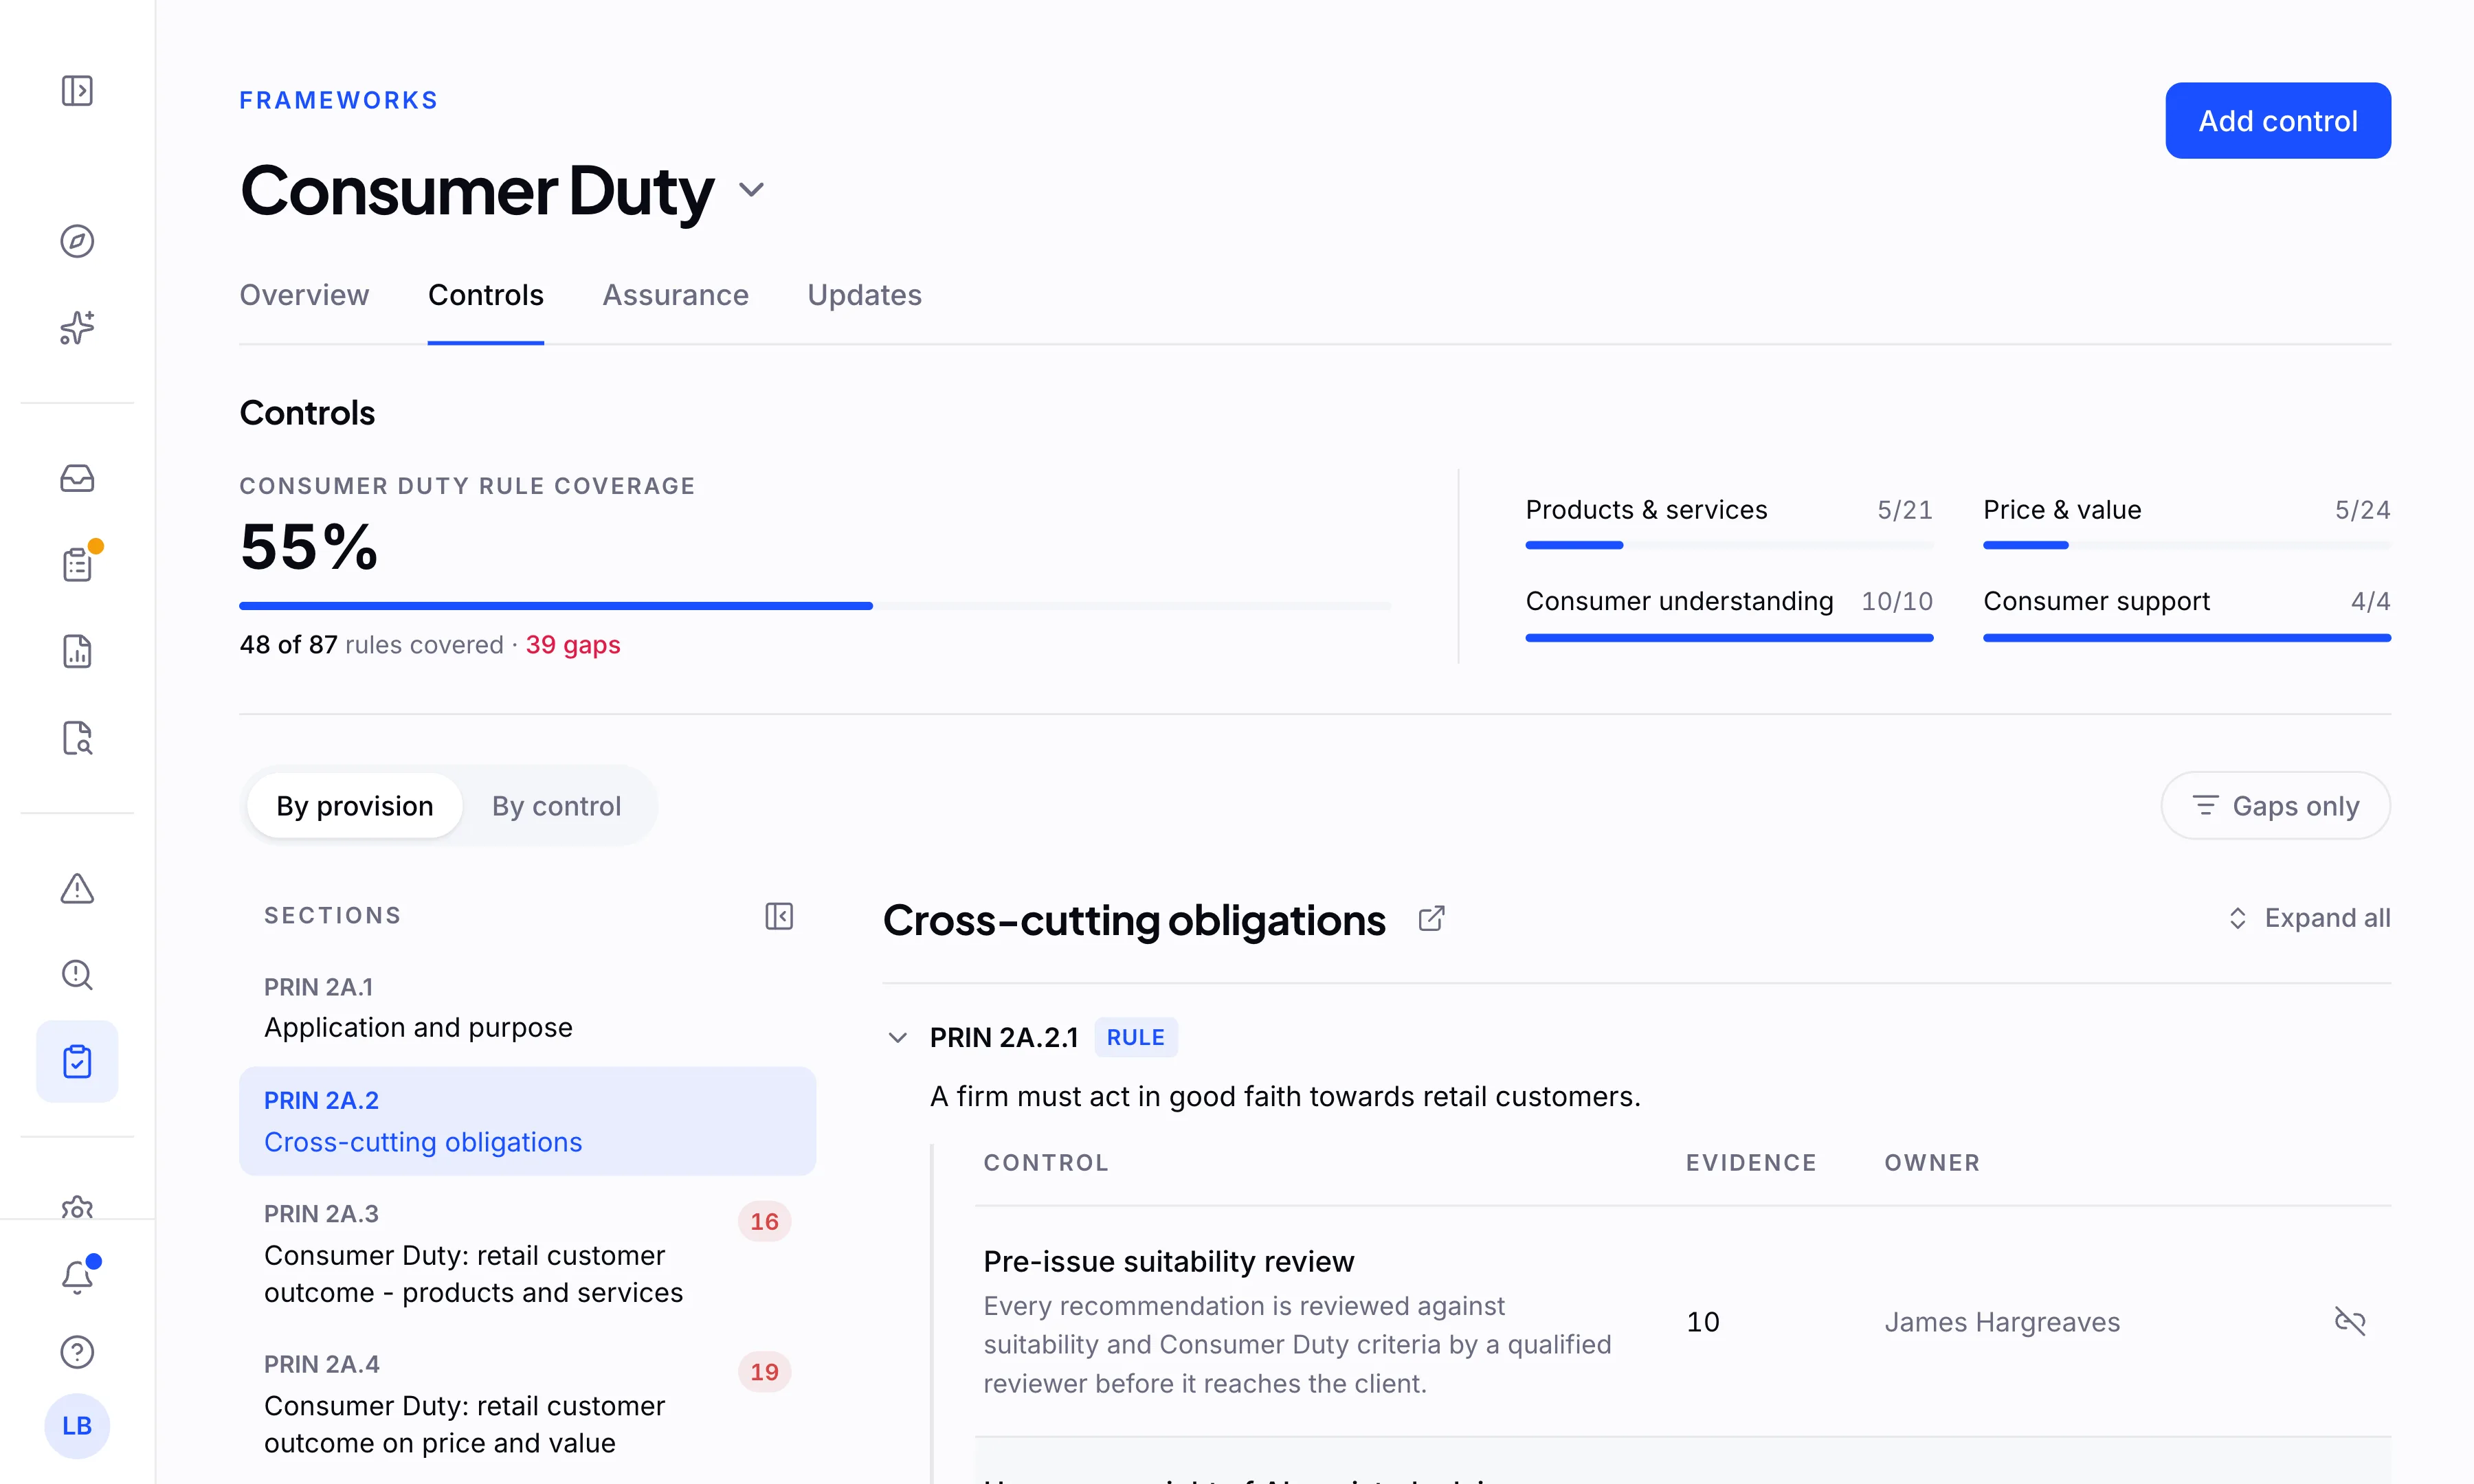Open the Pre-issue suitability review control
2474x1484 pixels.
coord(1168,1262)
